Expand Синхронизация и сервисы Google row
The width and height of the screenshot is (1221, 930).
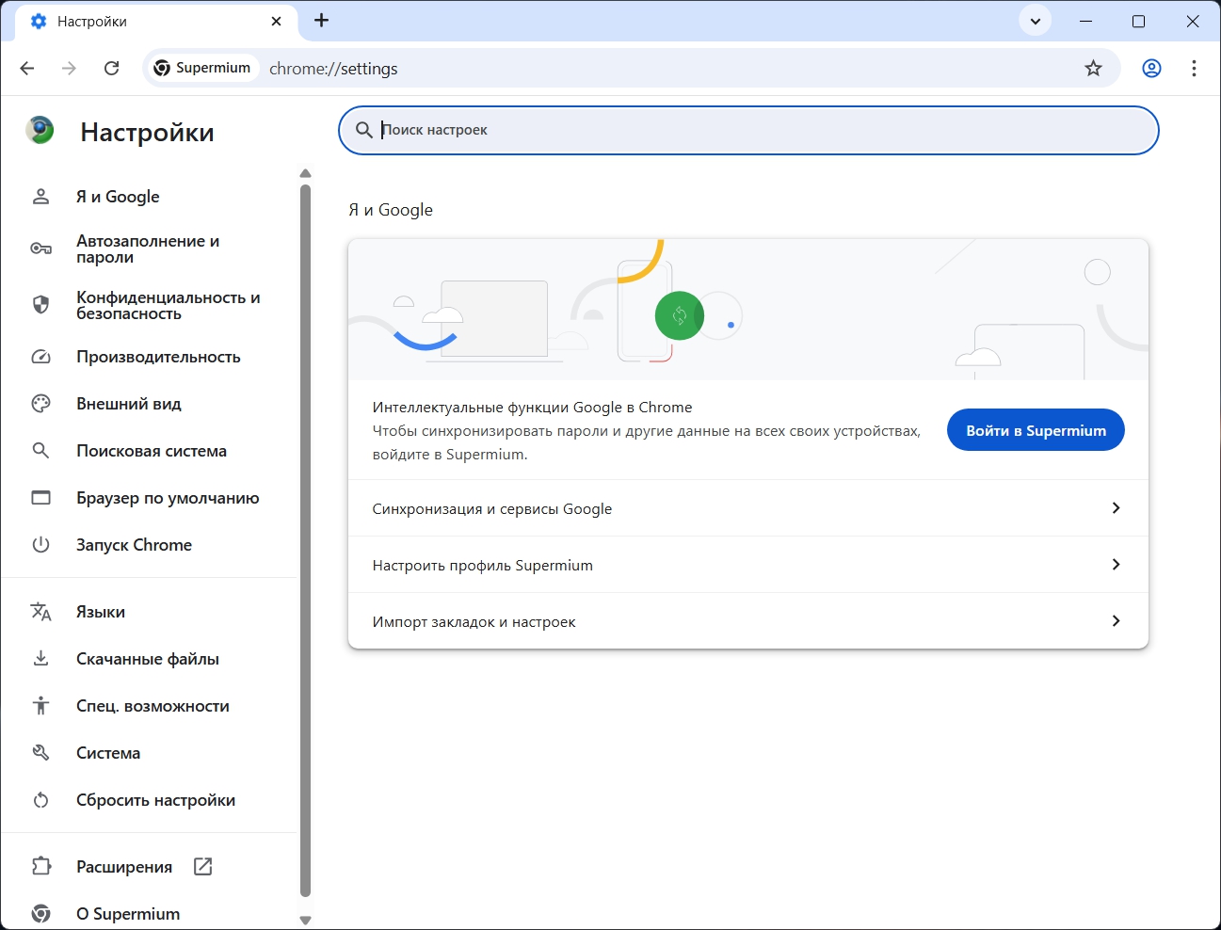(x=748, y=508)
